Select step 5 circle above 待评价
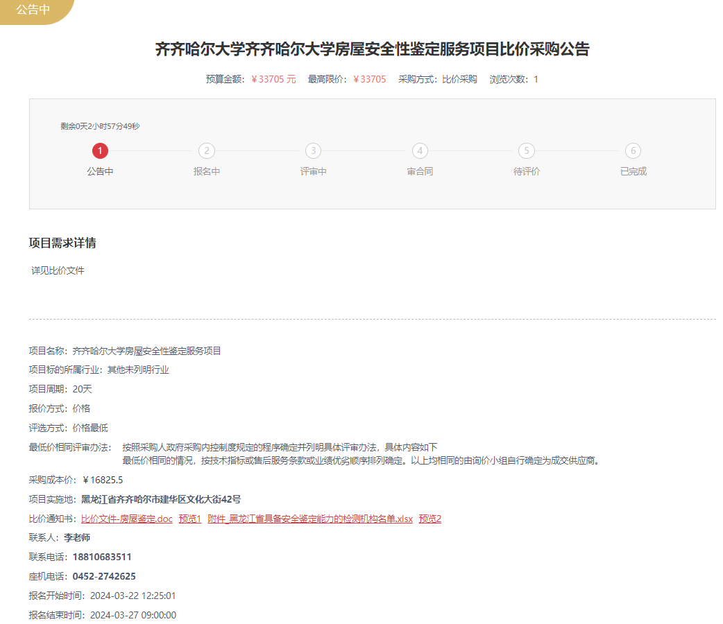 pyautogui.click(x=527, y=150)
